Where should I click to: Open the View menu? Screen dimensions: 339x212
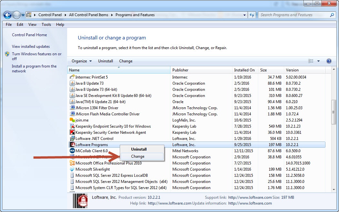coord(32,25)
